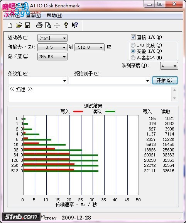The height and width of the screenshot is (223, 186).
Task: Click the read value 25600
Action: point(168,150)
